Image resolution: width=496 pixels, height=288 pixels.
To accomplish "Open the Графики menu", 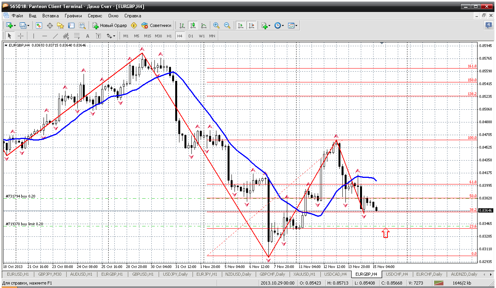I will click(73, 16).
